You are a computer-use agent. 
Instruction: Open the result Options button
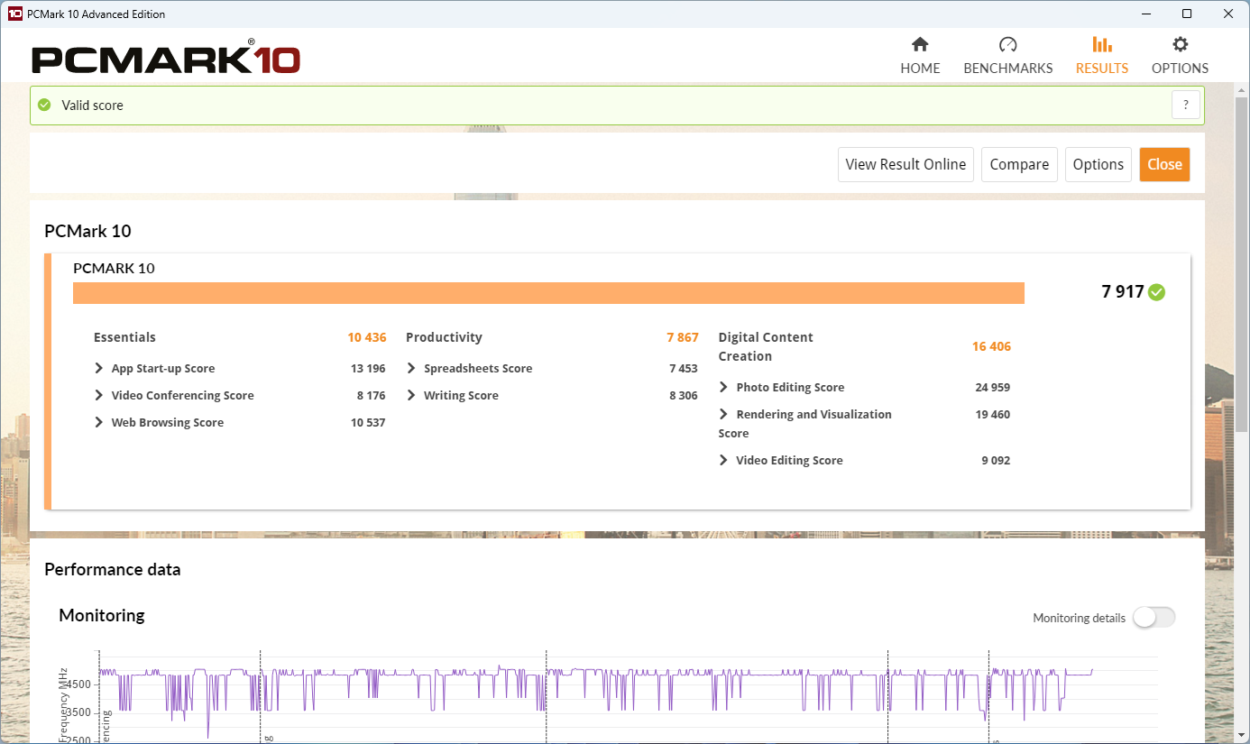click(x=1098, y=164)
